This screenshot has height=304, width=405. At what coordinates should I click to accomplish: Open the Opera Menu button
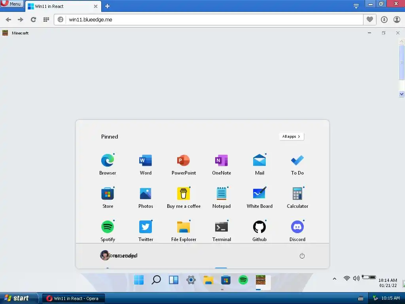pos(11,4)
